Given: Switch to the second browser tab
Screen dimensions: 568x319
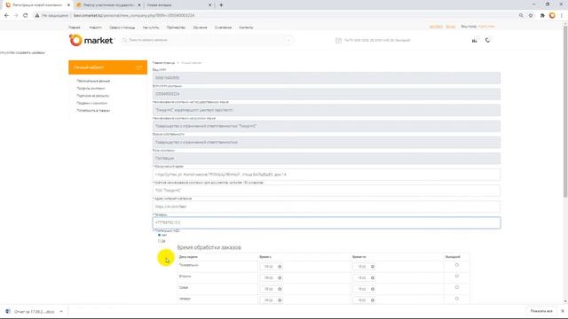Looking at the screenshot, I should point(108,5).
